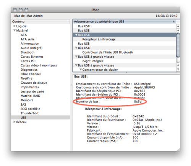Select Concentrateur de clavier row
This screenshot has width=191, height=166.
100,70
